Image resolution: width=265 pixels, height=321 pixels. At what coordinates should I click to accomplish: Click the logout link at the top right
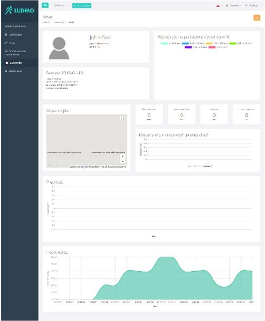(x=252, y=6)
